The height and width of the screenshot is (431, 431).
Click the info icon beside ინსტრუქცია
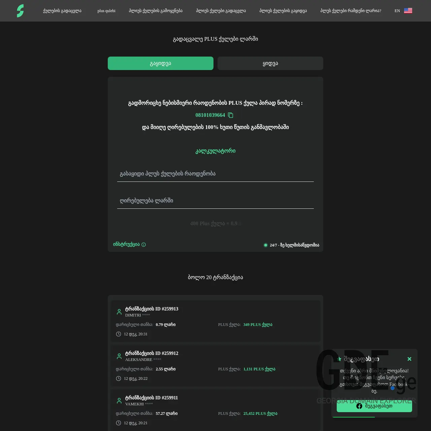coord(143,245)
